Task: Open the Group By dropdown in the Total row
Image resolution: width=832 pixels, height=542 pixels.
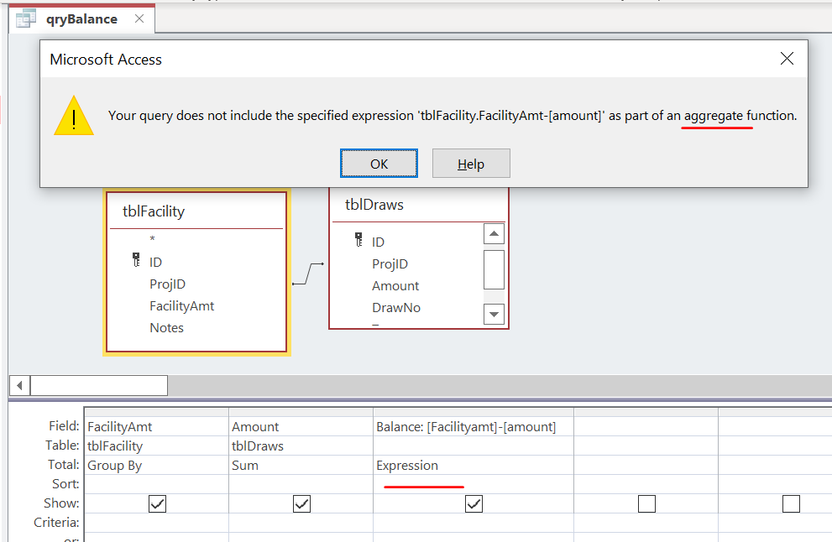Action: (x=113, y=464)
